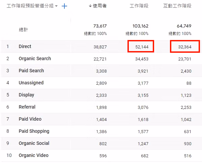The height and width of the screenshot is (163, 202).
Task: Click Paid Video engaged sessions 1,042
Action: coord(186,120)
